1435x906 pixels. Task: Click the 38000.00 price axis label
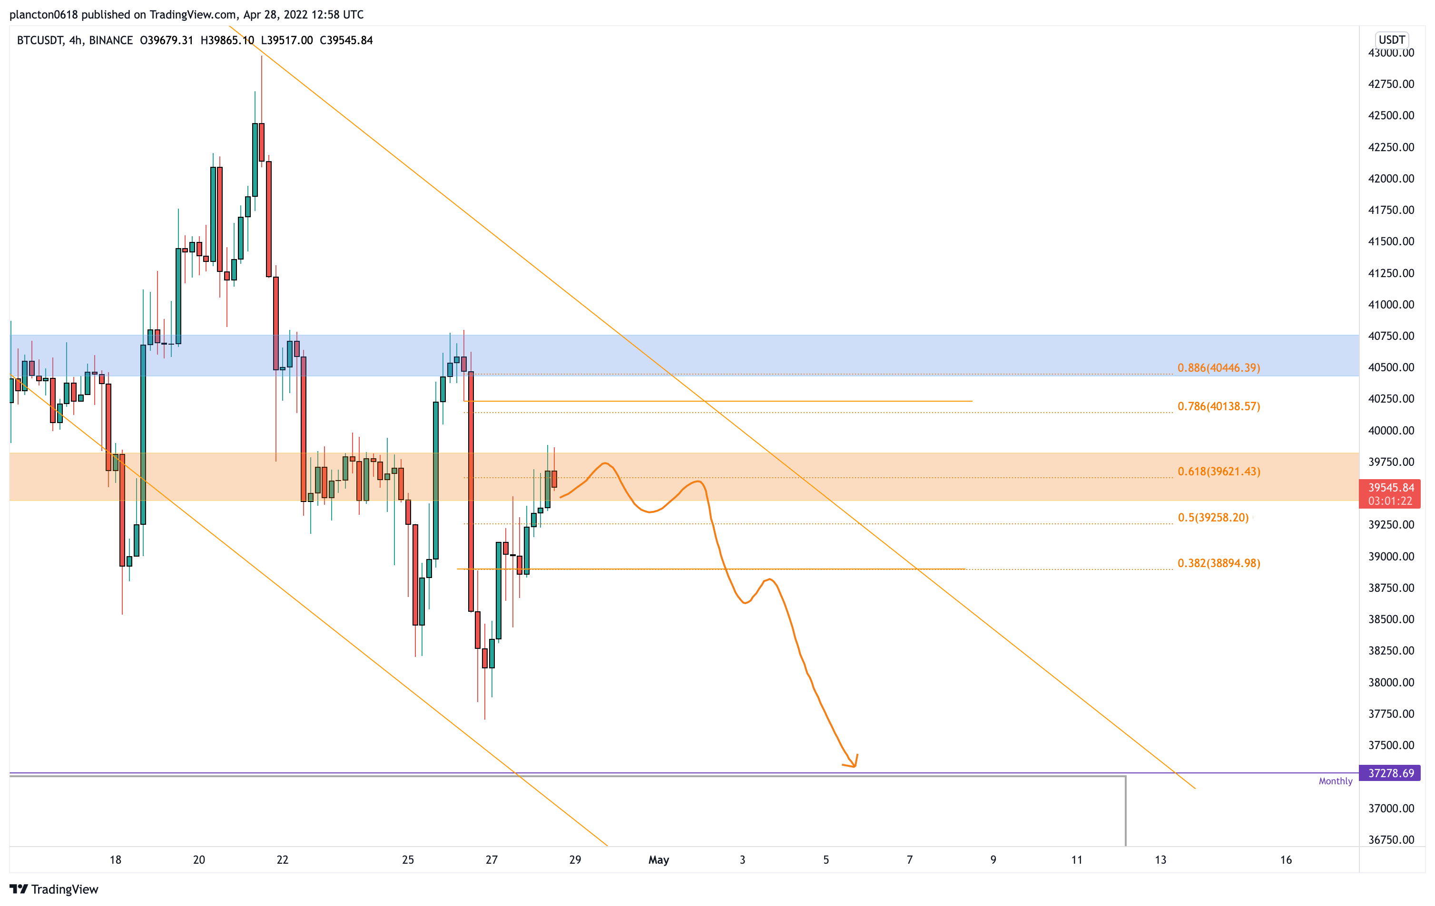point(1391,682)
